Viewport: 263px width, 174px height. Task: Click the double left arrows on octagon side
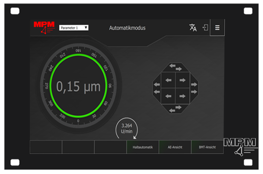tap(157, 88)
